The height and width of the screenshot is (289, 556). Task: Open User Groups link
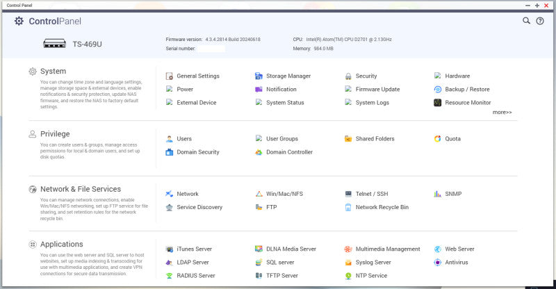click(282, 139)
